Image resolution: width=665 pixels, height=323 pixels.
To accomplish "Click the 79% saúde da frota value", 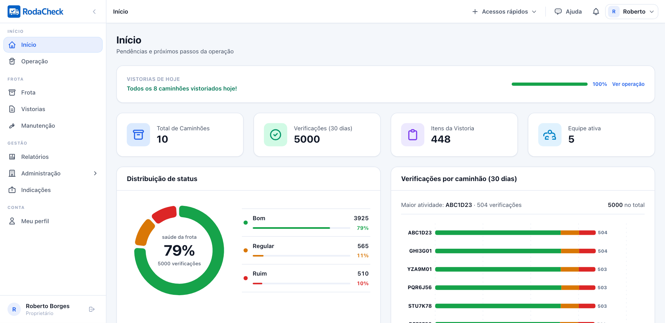I will (x=179, y=250).
